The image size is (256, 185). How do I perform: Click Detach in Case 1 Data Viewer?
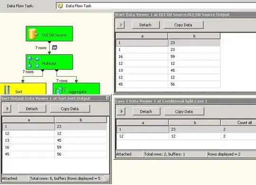pyautogui.click(x=146, y=111)
